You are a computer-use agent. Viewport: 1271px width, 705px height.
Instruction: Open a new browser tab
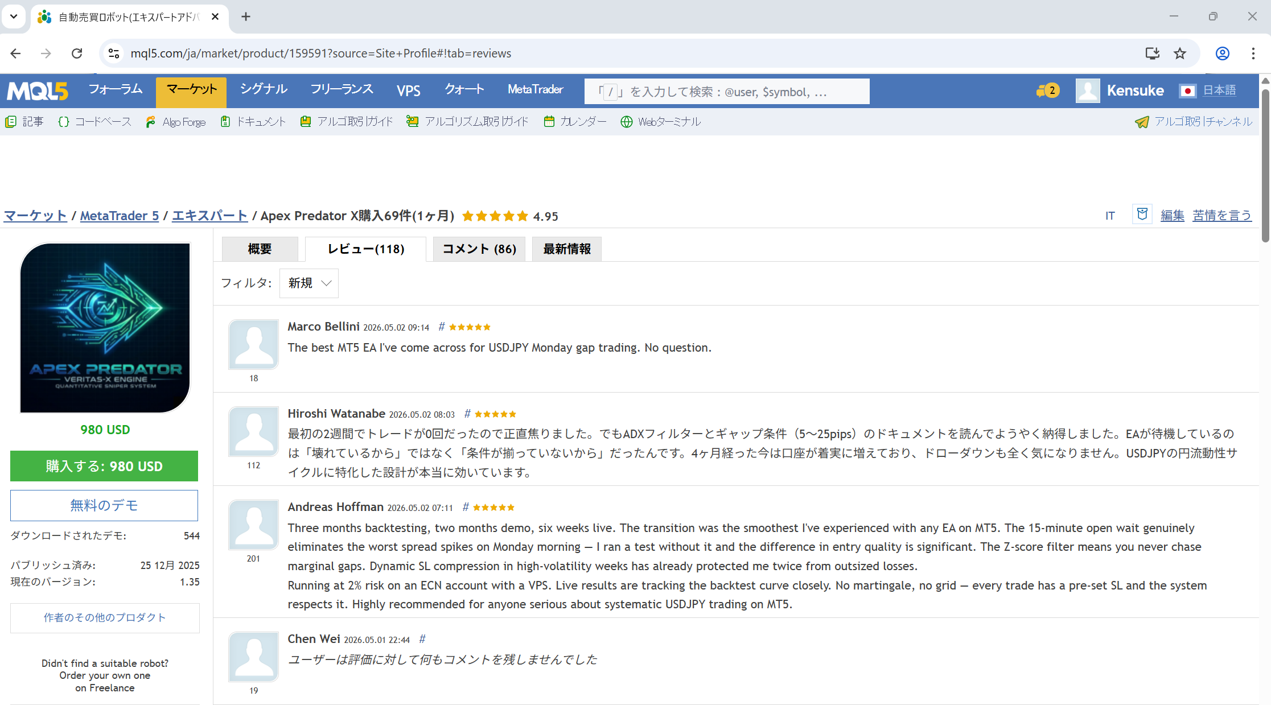[x=246, y=17]
